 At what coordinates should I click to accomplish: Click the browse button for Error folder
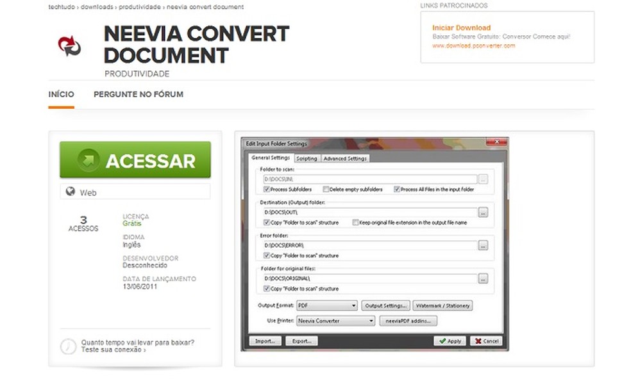[483, 245]
